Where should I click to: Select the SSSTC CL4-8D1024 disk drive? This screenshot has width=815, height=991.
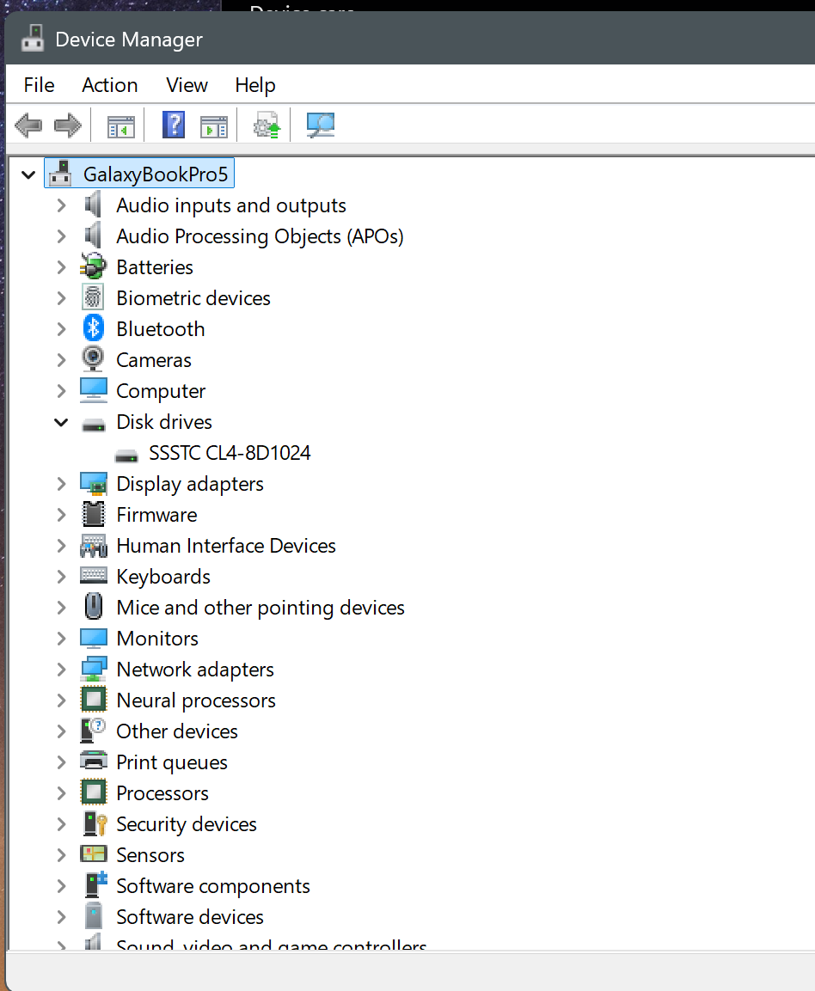[230, 453]
